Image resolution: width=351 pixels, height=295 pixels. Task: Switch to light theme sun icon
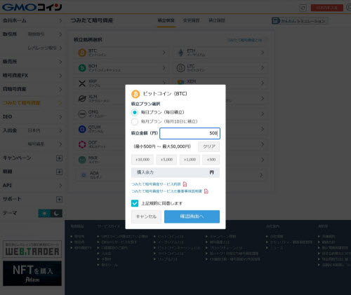[x=44, y=213]
